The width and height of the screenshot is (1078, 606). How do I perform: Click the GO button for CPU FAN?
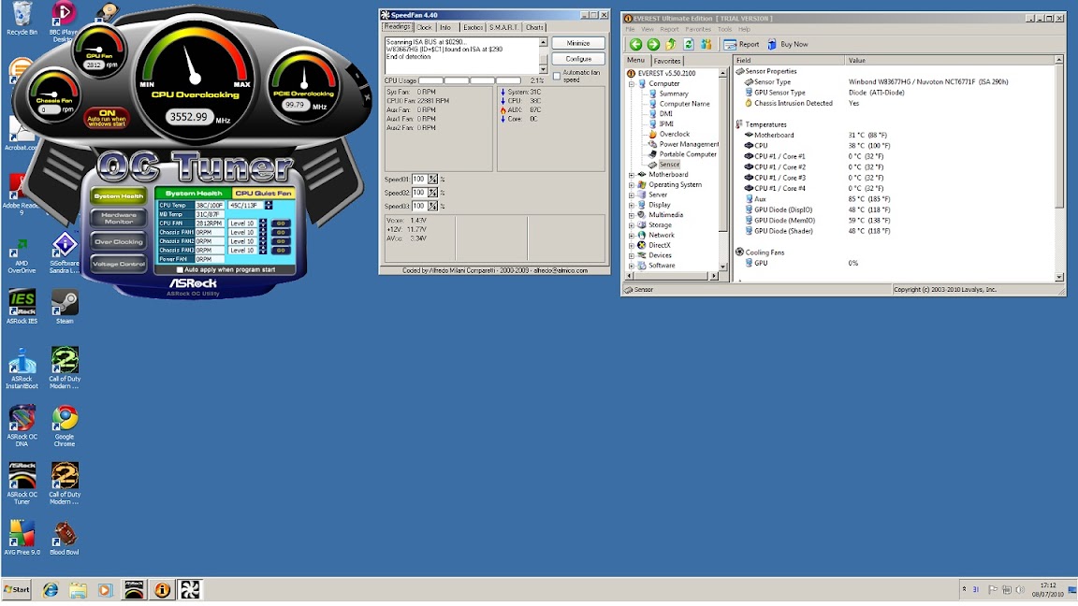point(281,224)
